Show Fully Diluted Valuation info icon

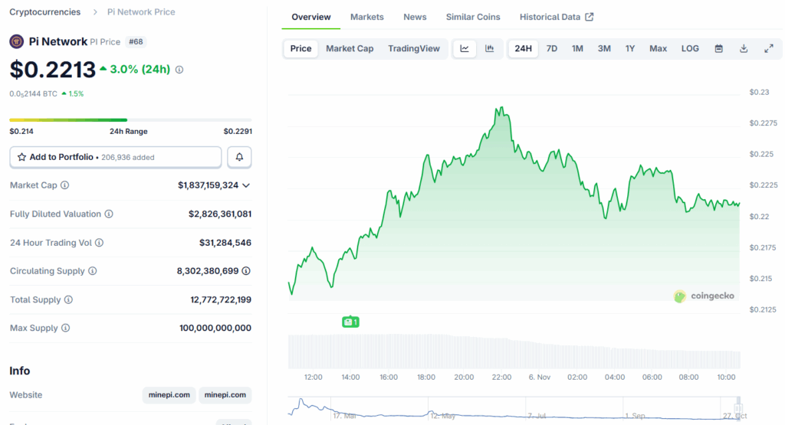coord(109,214)
